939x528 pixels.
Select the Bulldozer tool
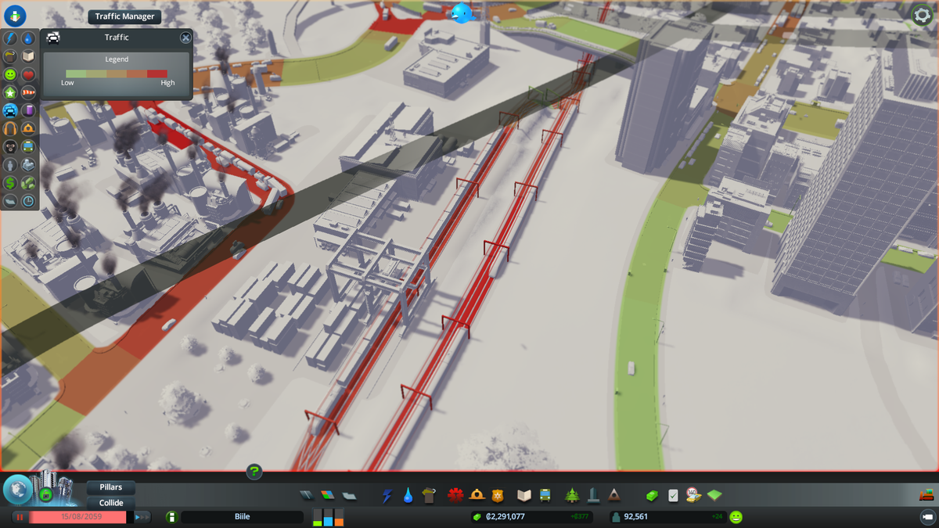tap(926, 494)
